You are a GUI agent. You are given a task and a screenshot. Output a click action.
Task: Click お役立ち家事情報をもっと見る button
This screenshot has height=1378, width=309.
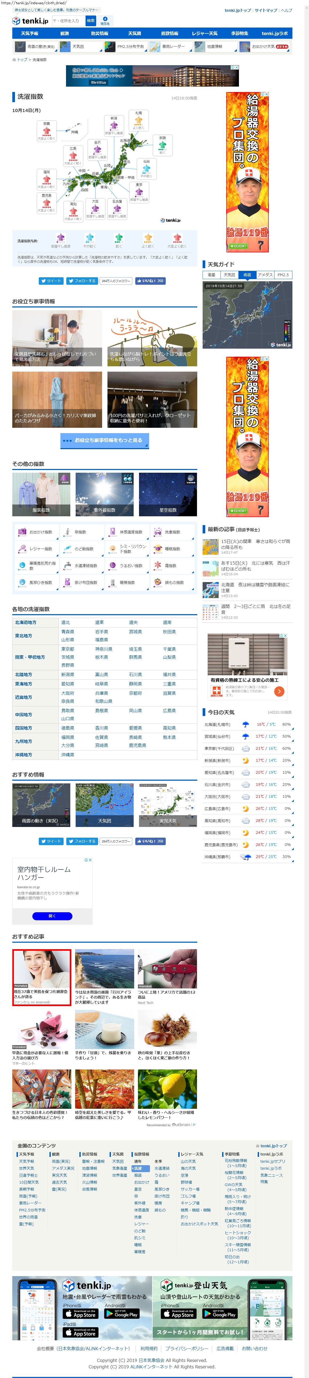point(105,441)
